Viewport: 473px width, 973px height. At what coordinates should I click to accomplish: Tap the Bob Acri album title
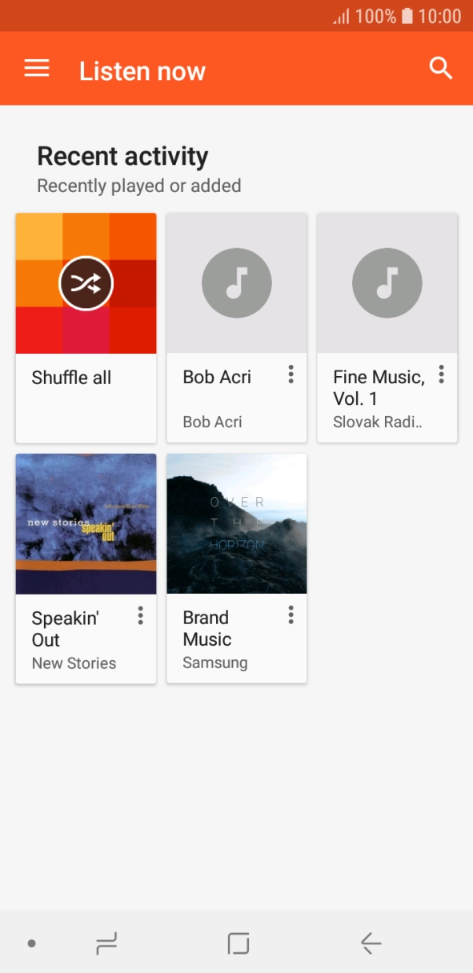click(217, 377)
